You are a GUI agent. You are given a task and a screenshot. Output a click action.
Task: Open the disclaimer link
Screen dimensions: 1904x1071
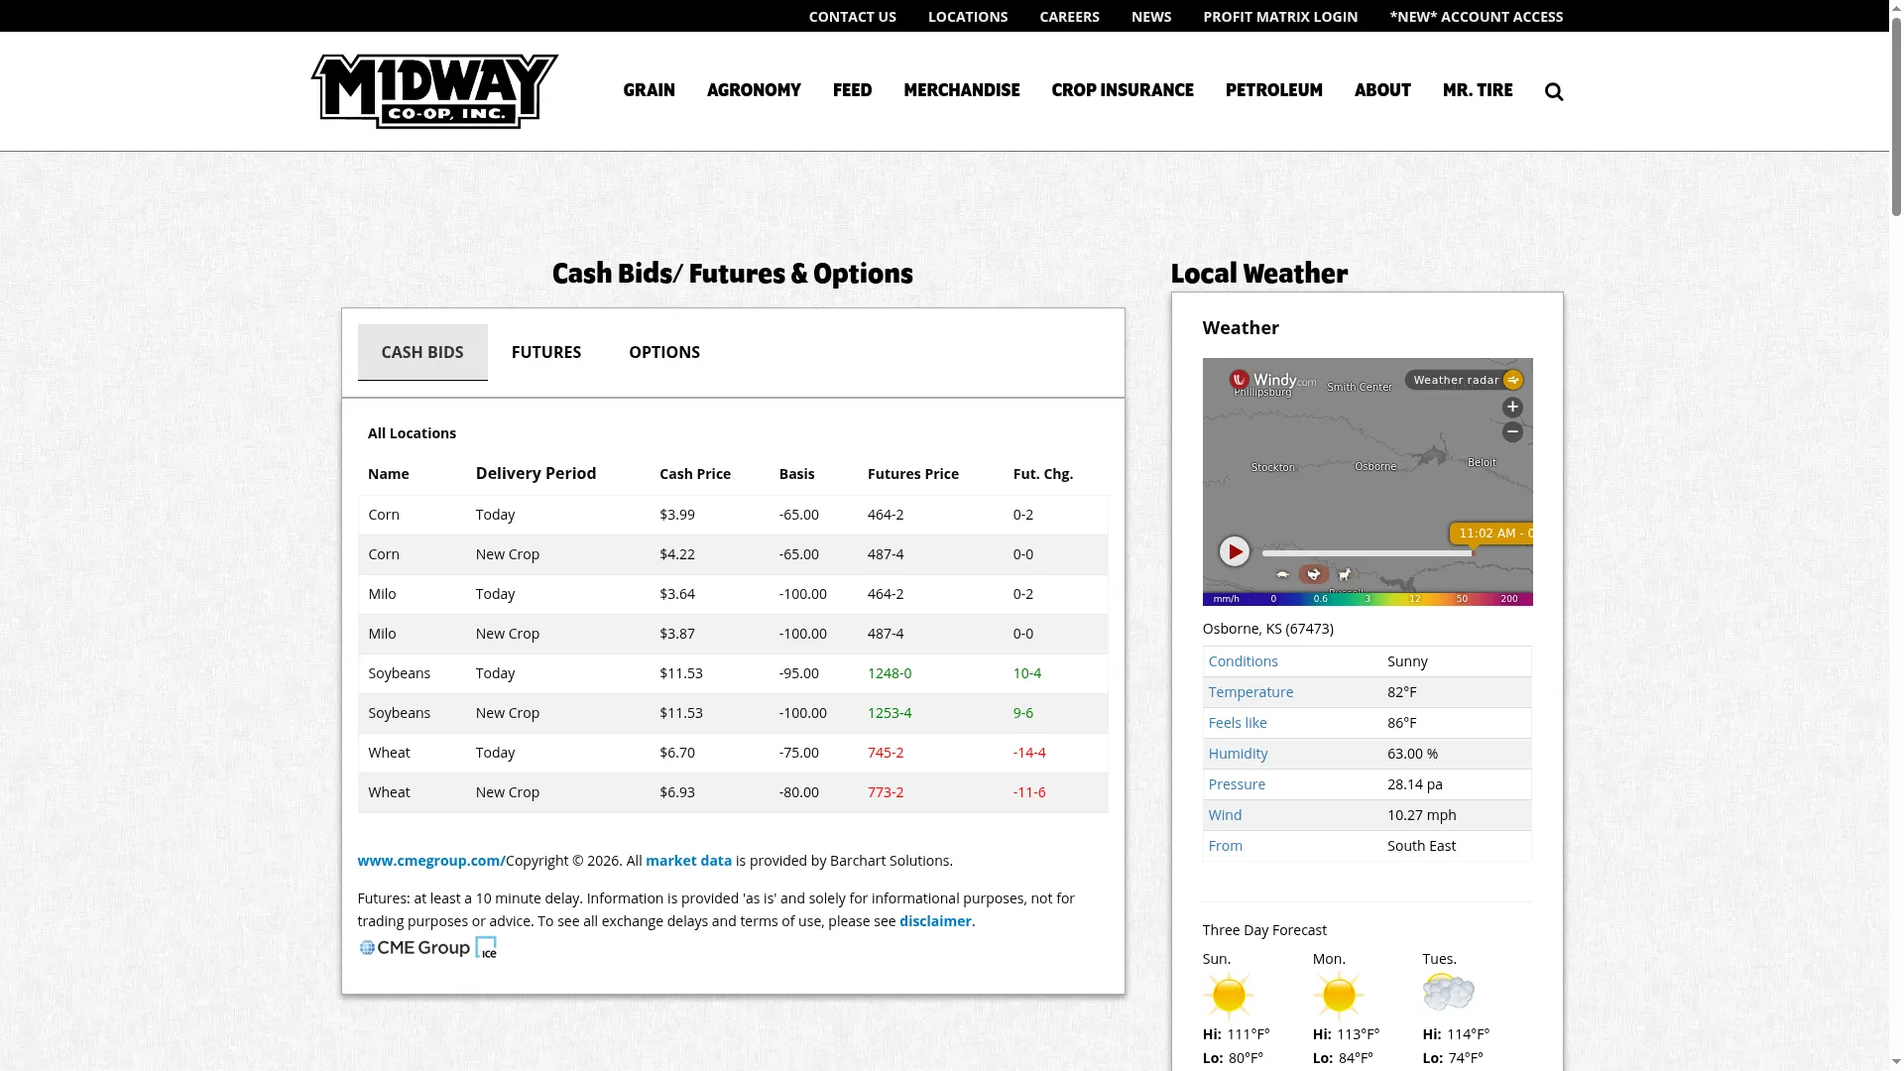(x=935, y=921)
